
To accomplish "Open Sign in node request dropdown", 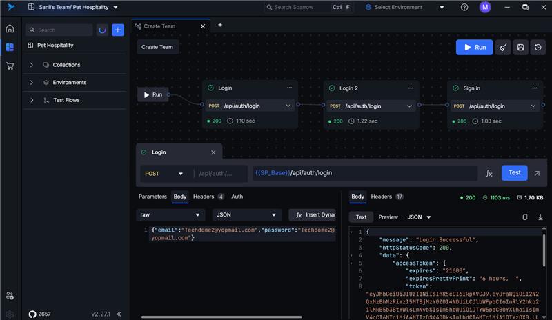I will click(533, 106).
